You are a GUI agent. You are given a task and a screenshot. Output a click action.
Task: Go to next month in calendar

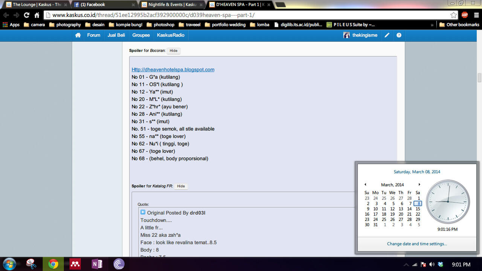[419, 184]
